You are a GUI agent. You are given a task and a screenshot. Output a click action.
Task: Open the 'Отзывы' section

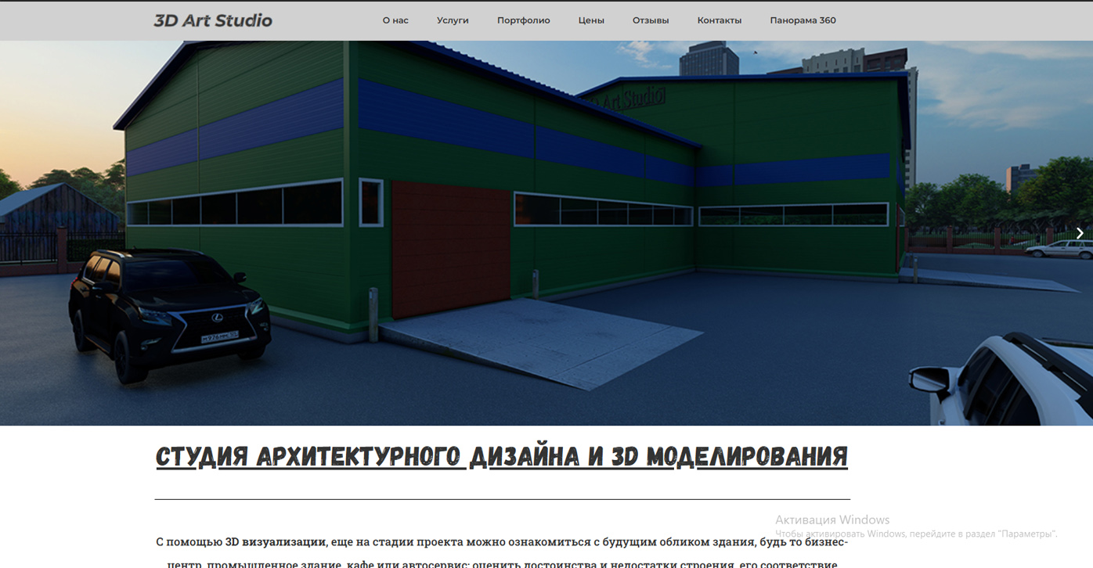[651, 20]
